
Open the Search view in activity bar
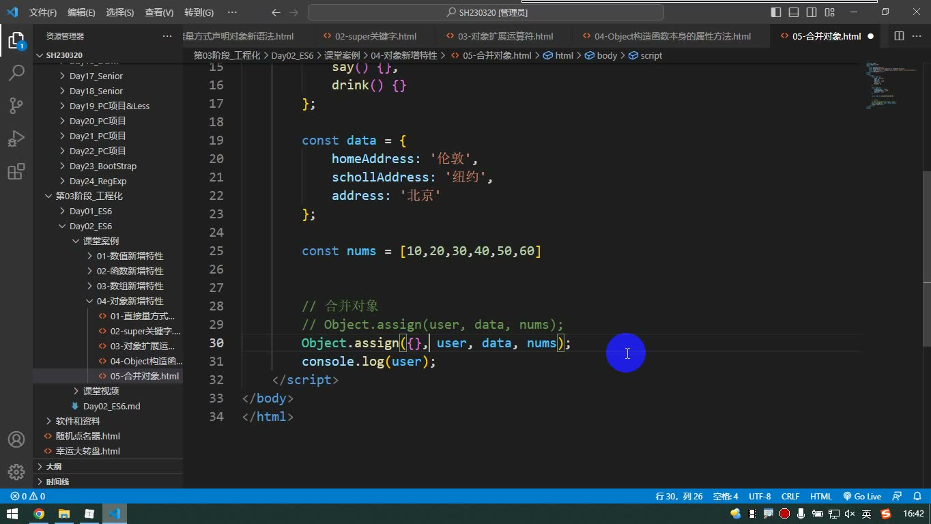coord(16,72)
